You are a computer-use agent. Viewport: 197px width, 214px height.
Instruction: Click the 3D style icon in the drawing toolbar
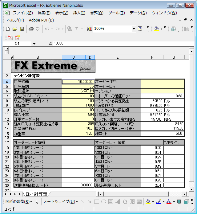[x=186, y=202]
